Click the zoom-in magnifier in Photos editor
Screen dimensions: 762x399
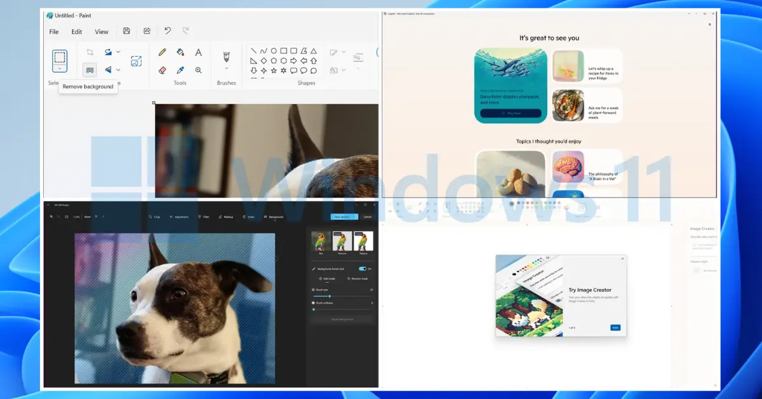tap(51, 217)
